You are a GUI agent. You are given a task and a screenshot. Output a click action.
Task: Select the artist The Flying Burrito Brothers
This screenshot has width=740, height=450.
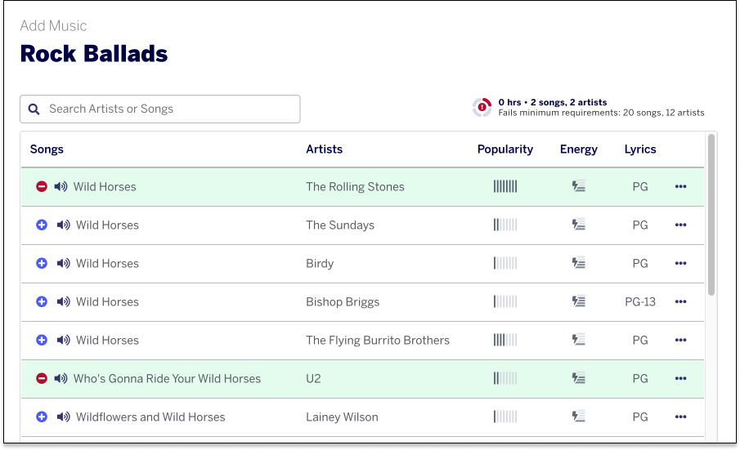click(x=378, y=341)
